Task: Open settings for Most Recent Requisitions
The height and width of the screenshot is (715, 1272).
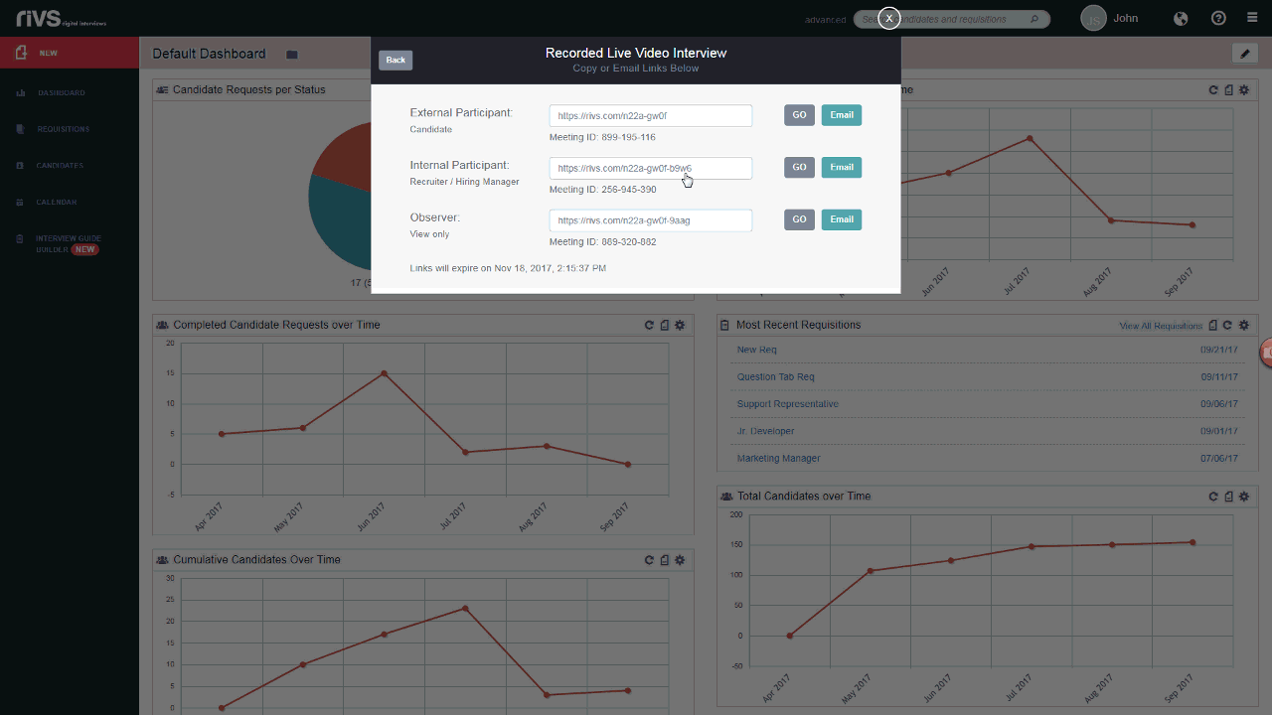Action: coord(1244,326)
